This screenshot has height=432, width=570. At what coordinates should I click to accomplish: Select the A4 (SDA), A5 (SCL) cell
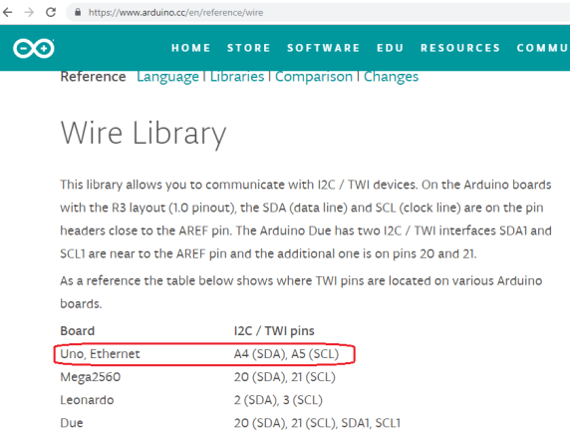(x=286, y=354)
